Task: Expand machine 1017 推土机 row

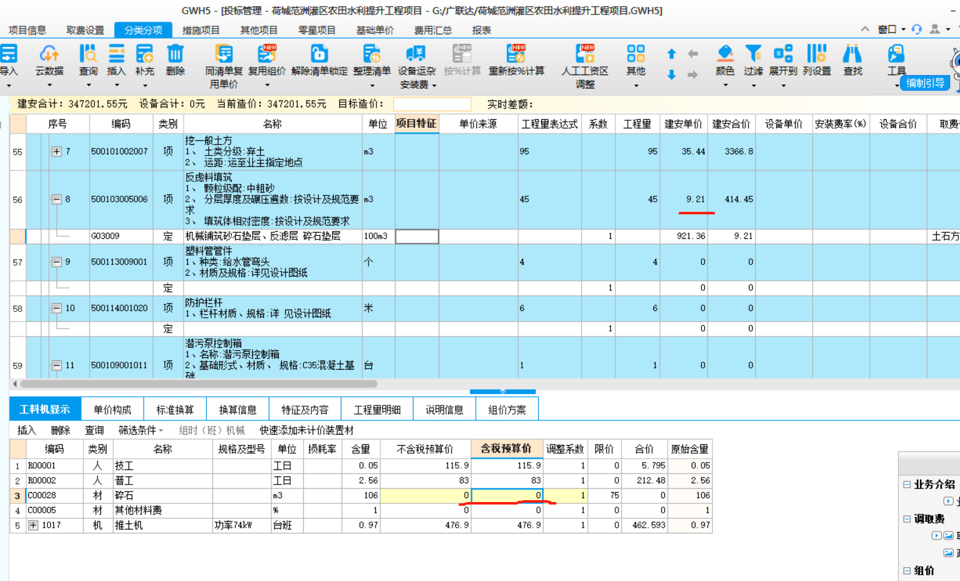Action: coord(33,525)
